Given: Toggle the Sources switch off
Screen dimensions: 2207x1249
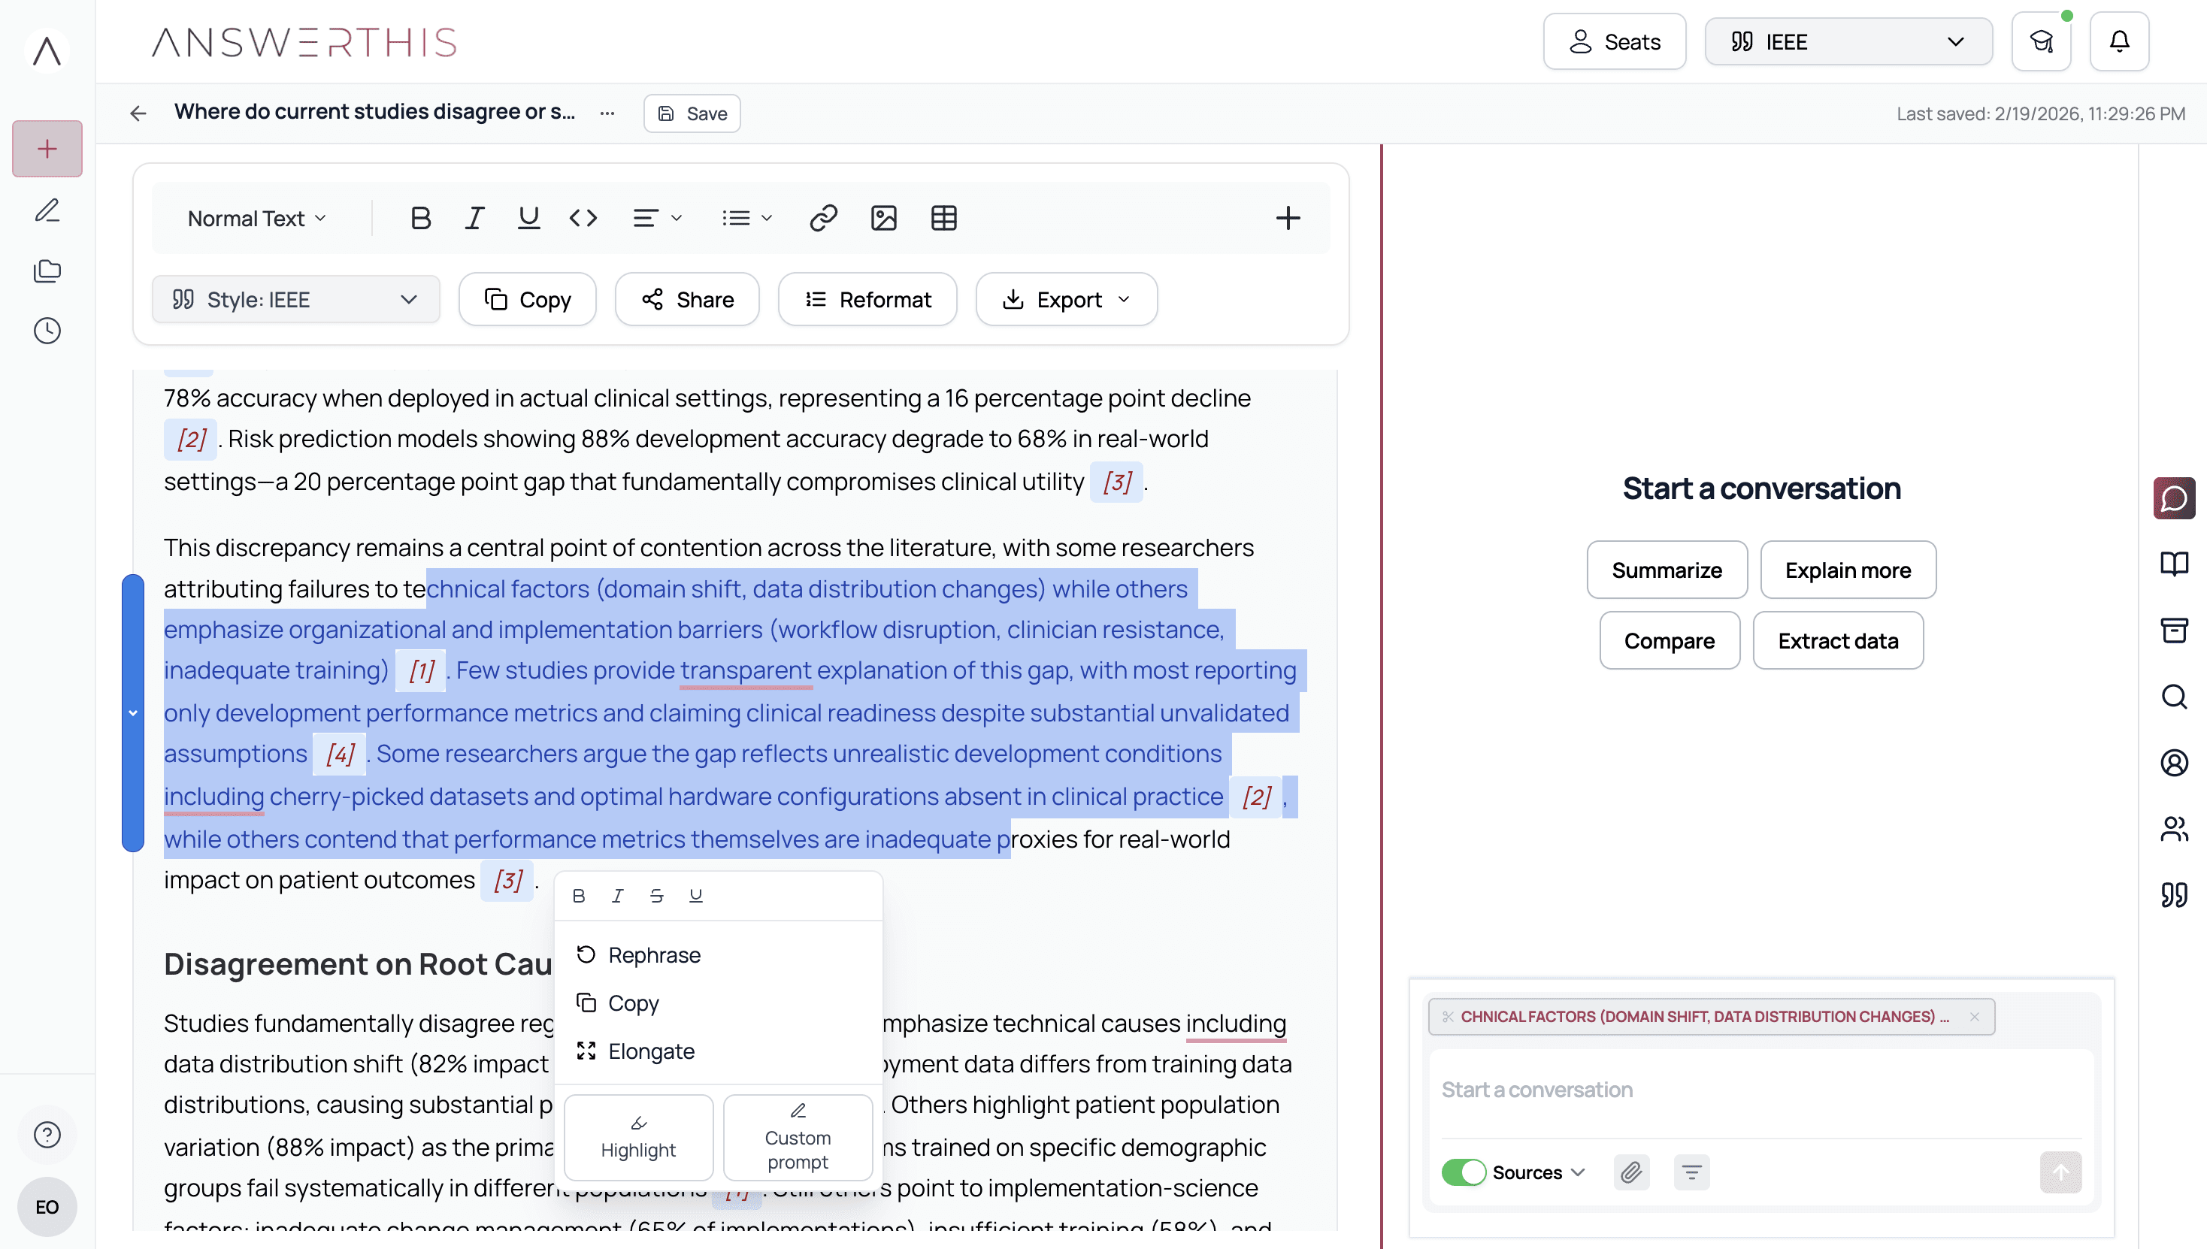Looking at the screenshot, I should click(1463, 1172).
